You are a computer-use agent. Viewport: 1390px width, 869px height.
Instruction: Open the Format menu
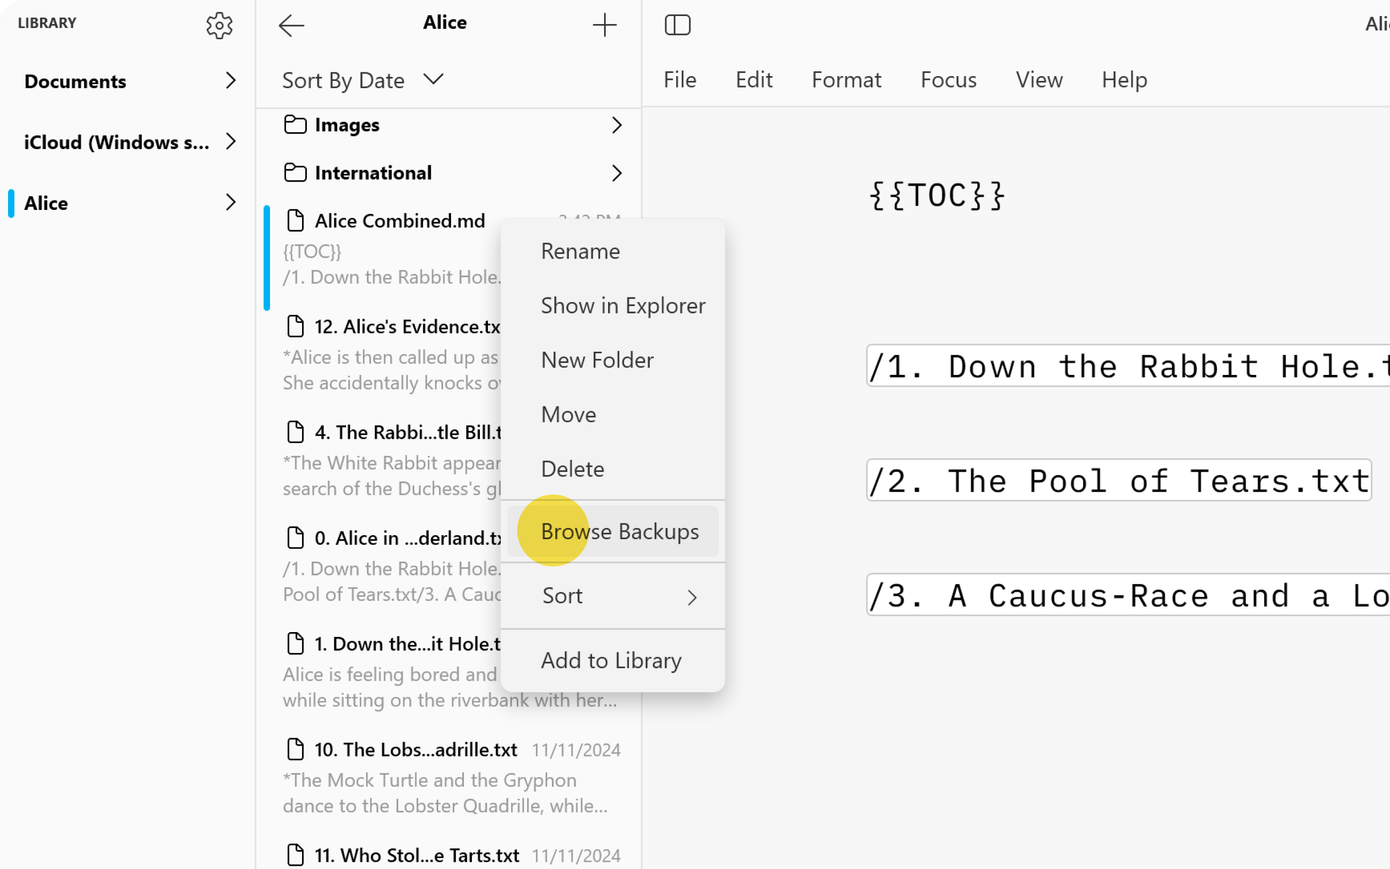(x=846, y=80)
